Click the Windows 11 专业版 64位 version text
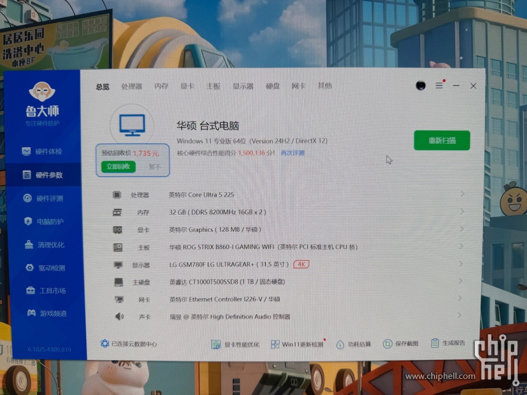Viewport: 527px width, 395px height. tap(252, 141)
